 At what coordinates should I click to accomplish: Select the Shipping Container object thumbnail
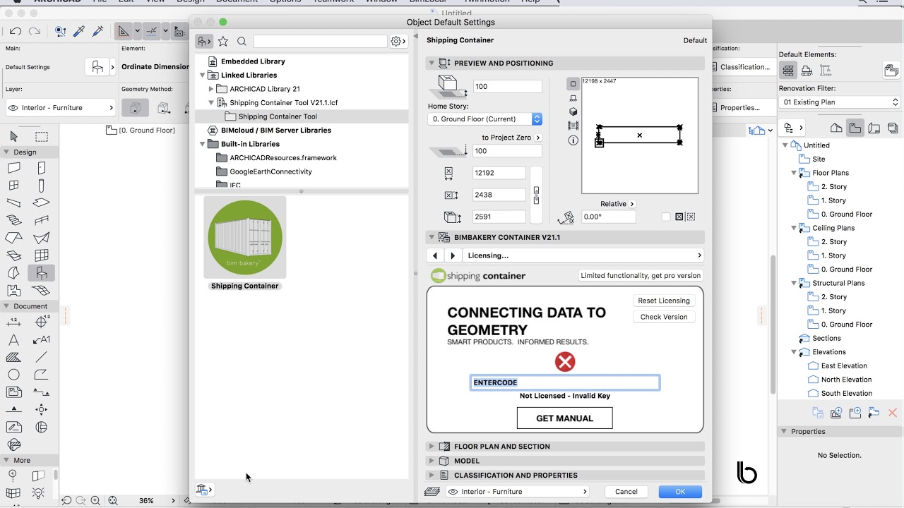[245, 237]
